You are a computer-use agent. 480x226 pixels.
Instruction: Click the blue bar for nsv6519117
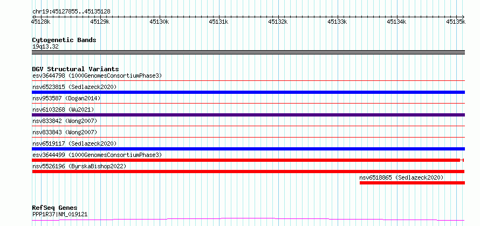[x=248, y=149]
